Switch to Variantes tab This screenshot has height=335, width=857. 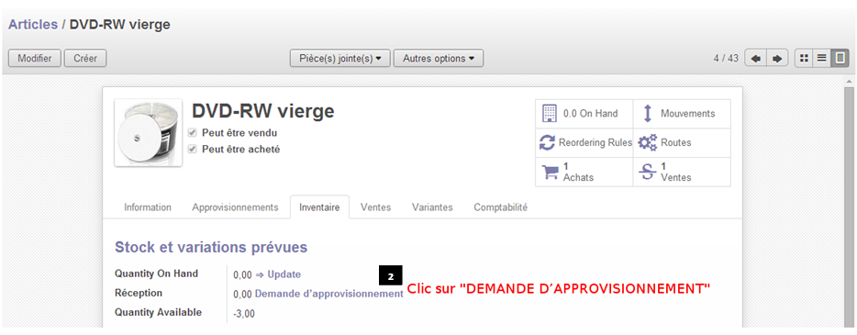click(432, 207)
